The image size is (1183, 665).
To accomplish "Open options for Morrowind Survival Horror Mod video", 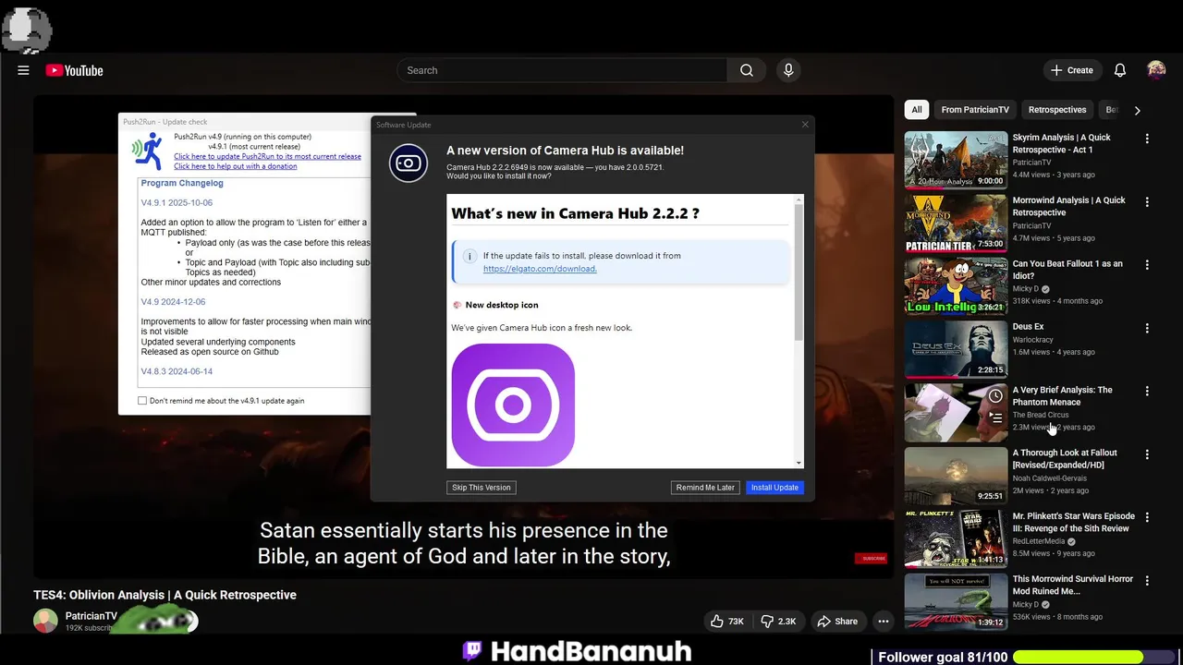I will pyautogui.click(x=1147, y=580).
